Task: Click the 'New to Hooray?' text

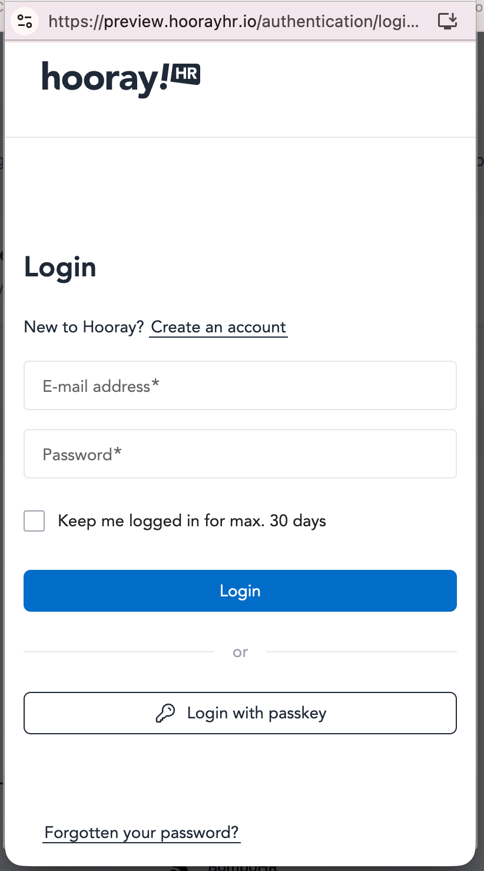Action: pyautogui.click(x=84, y=327)
